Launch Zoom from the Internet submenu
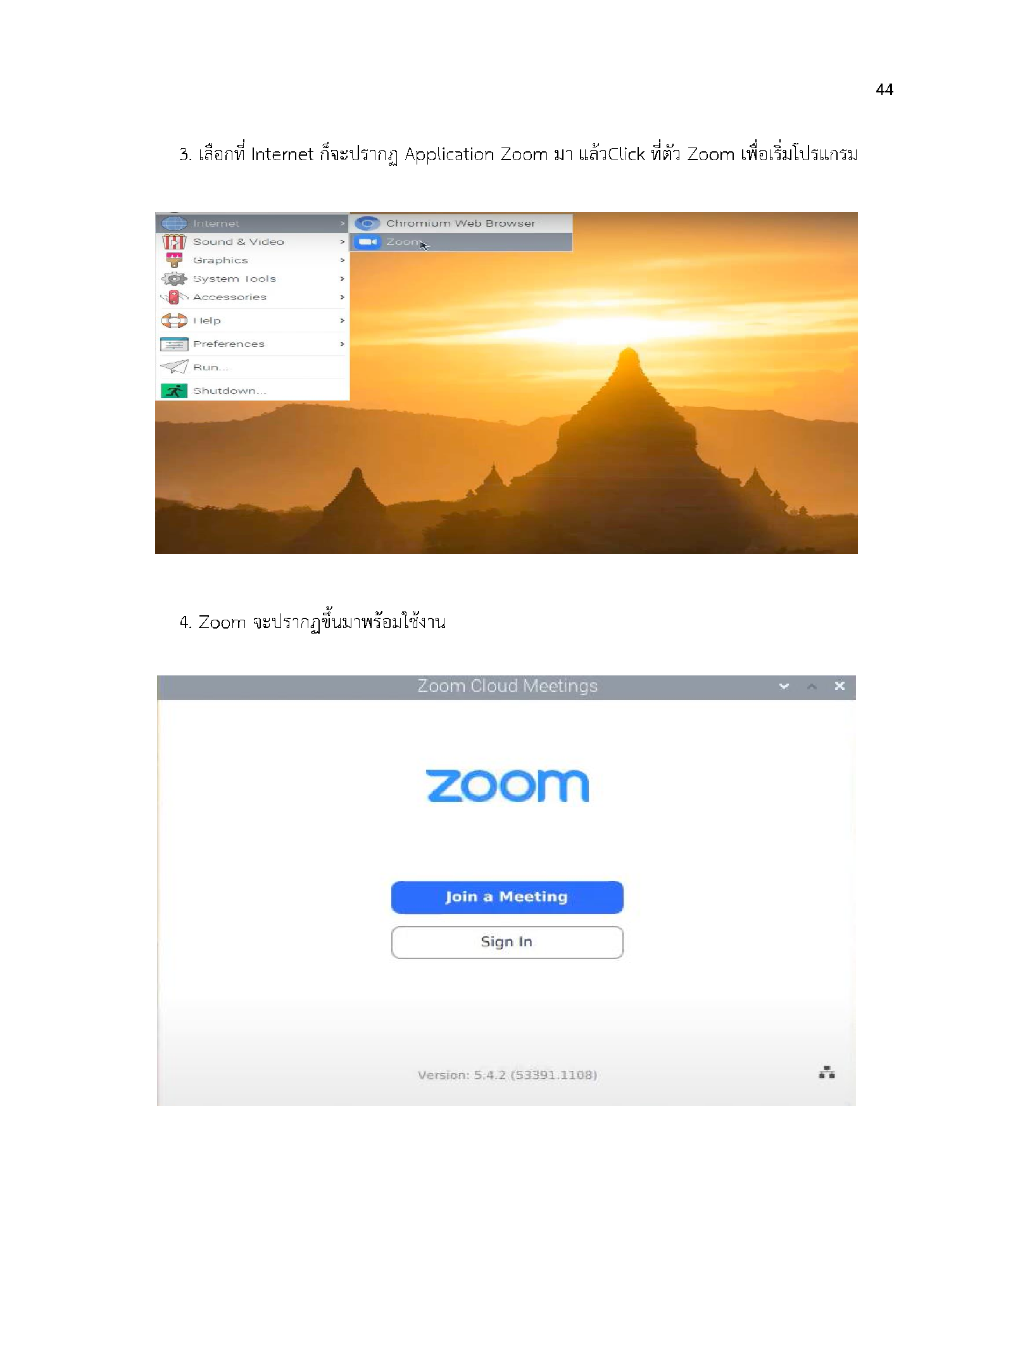 click(x=462, y=242)
